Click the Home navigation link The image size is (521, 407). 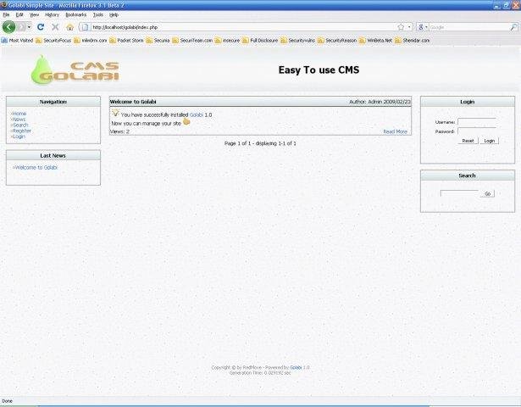[x=19, y=114]
